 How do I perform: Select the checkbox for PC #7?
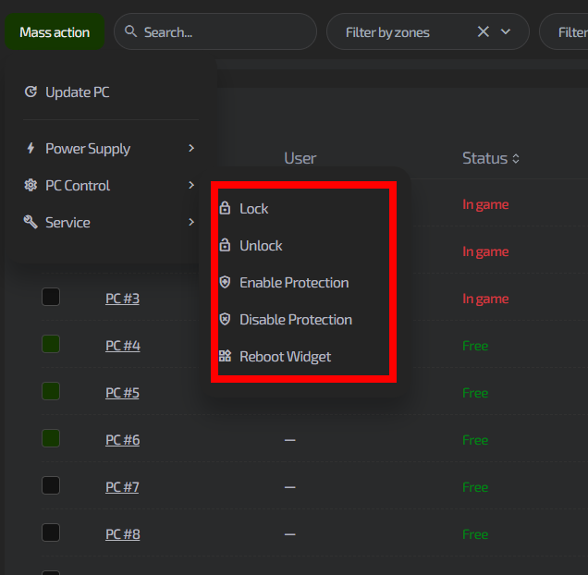pos(51,486)
